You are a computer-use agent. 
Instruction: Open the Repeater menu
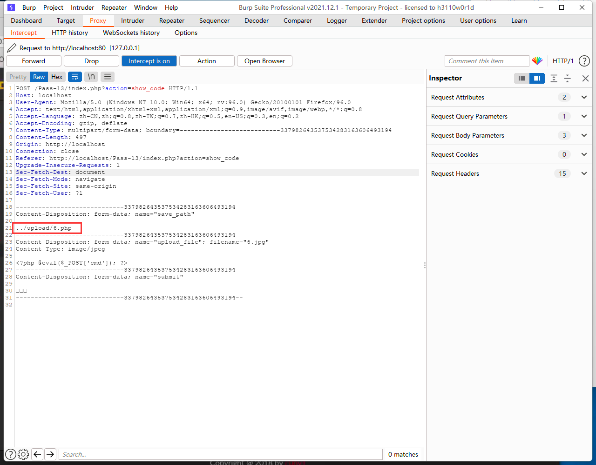pyautogui.click(x=114, y=7)
